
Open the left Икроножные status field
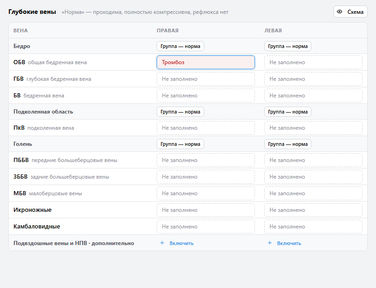314,210
